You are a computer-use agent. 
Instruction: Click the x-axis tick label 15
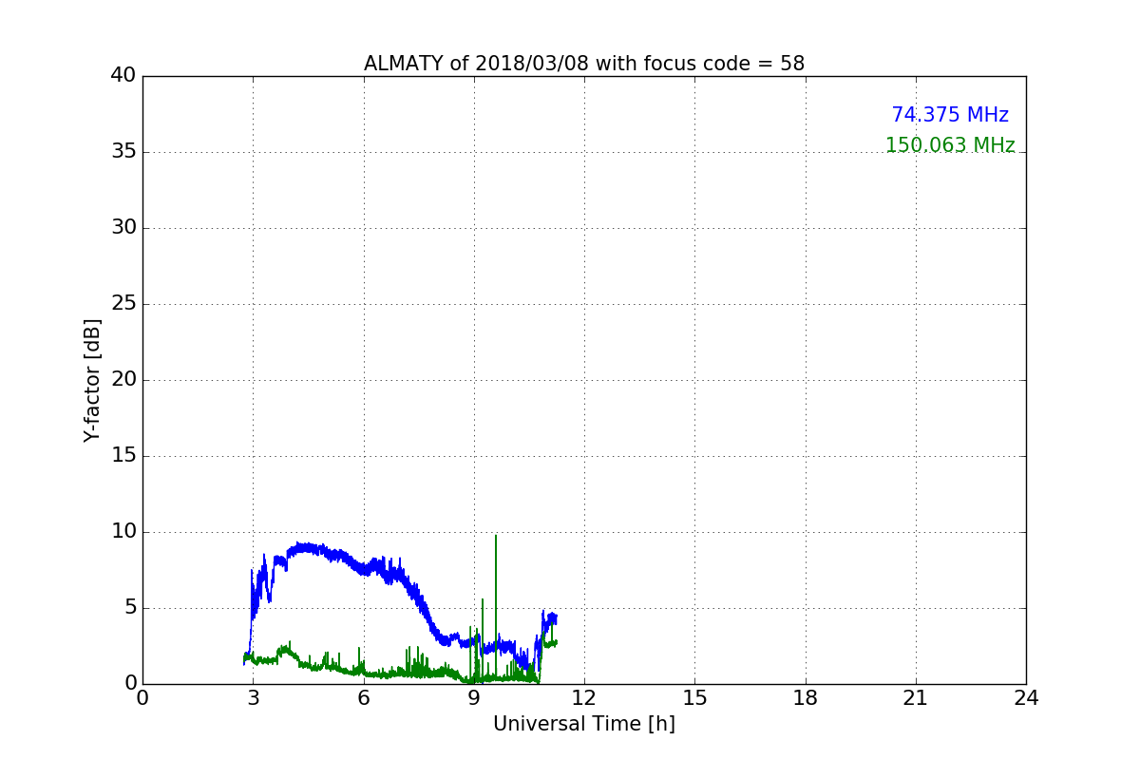[694, 698]
